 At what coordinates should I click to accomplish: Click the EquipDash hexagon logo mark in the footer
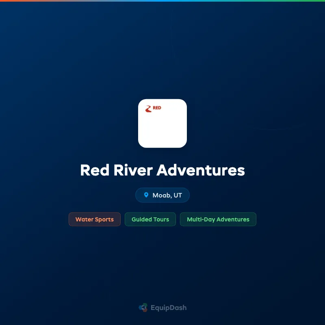point(143,308)
